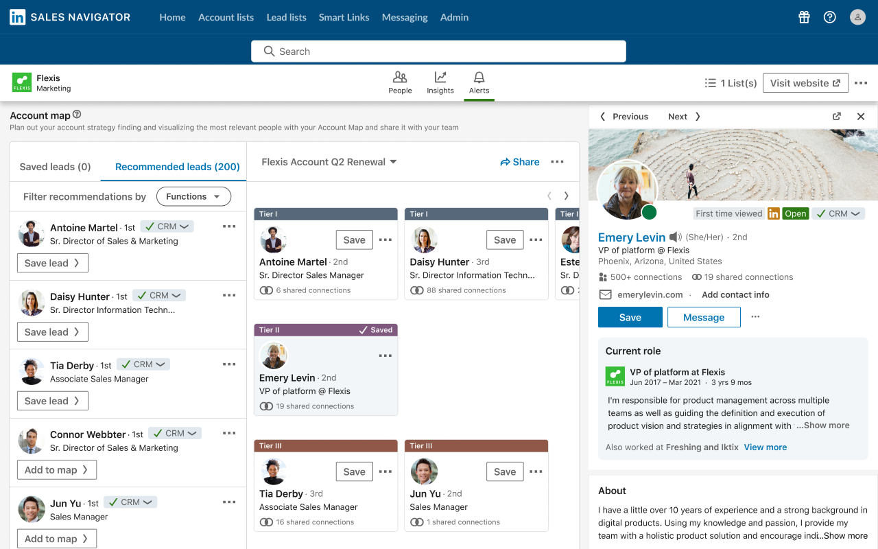
Task: Open the Functions filter dropdown
Action: [193, 196]
